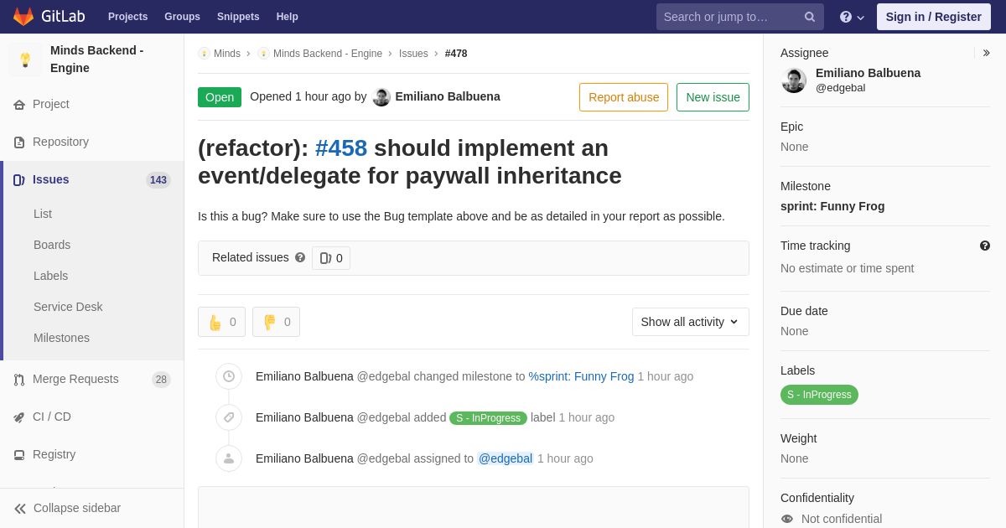Click the #478 breadcrumb link
1006x528 pixels.
click(x=456, y=54)
